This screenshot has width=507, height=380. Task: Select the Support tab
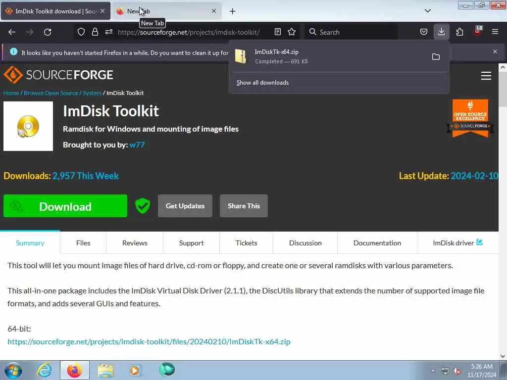click(x=192, y=243)
